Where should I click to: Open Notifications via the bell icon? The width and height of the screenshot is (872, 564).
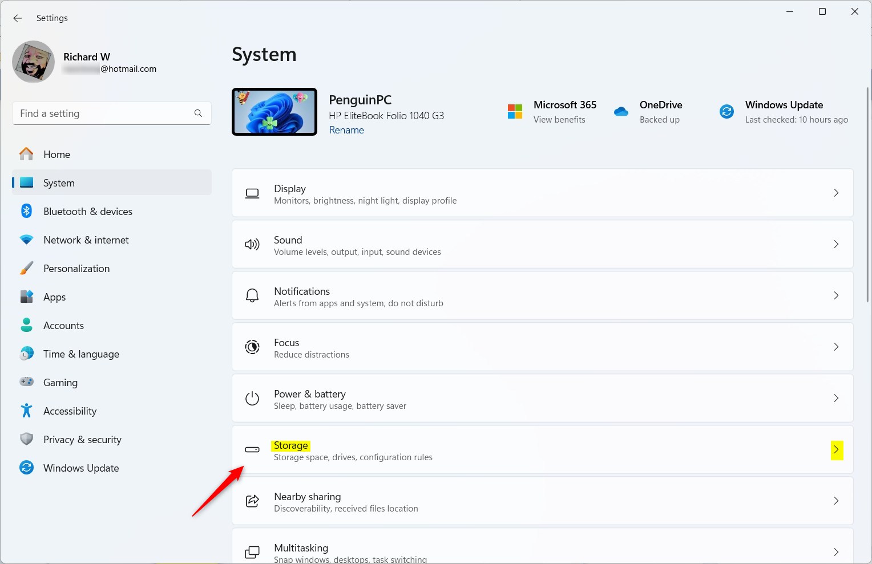point(252,295)
